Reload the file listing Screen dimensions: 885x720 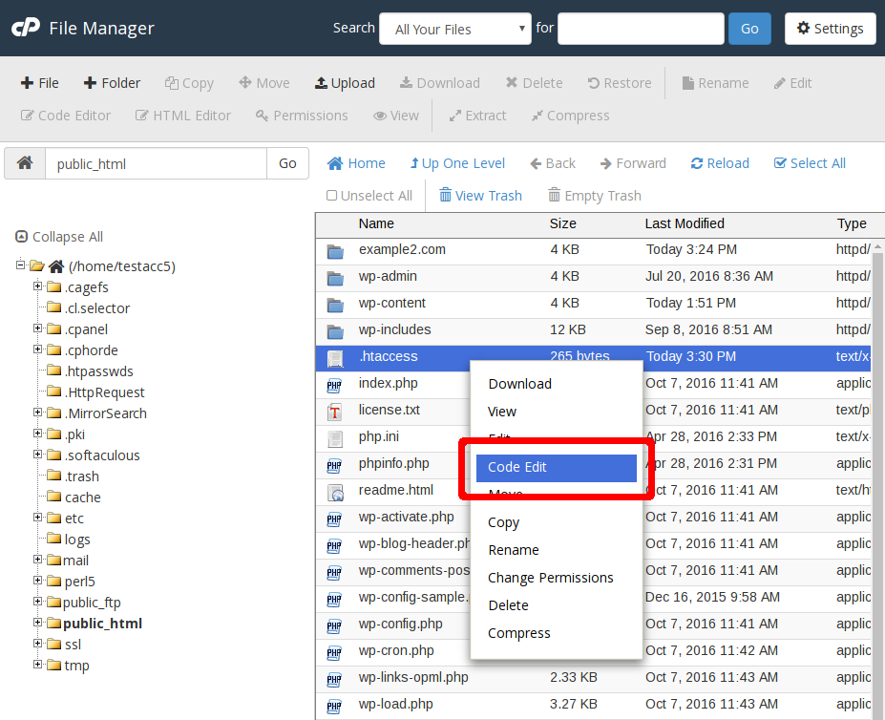point(720,163)
